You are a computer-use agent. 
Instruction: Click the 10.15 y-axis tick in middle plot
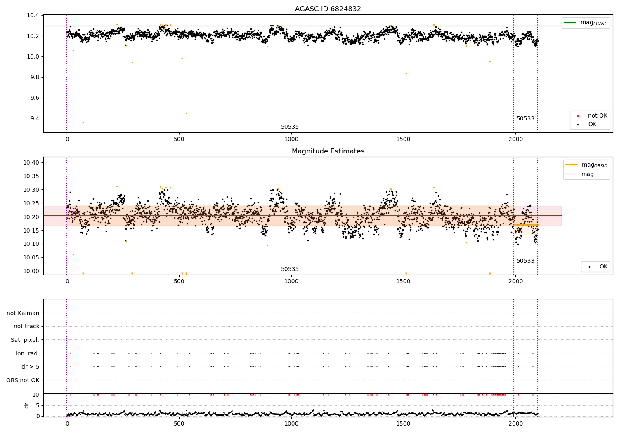31,231
